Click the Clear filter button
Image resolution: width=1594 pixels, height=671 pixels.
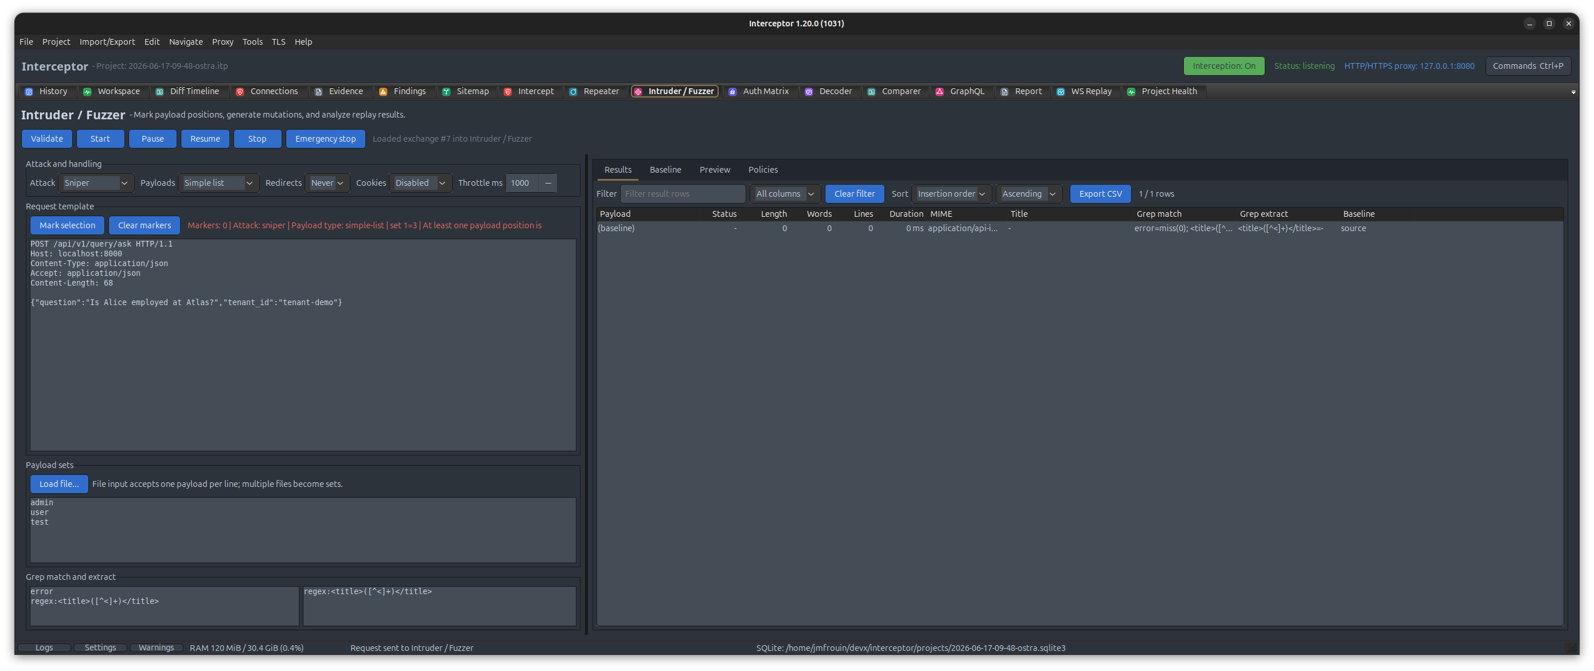tap(855, 194)
